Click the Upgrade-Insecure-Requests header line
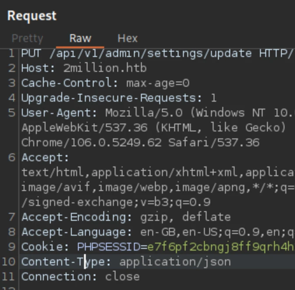This screenshot has width=295, height=290. coord(119,98)
